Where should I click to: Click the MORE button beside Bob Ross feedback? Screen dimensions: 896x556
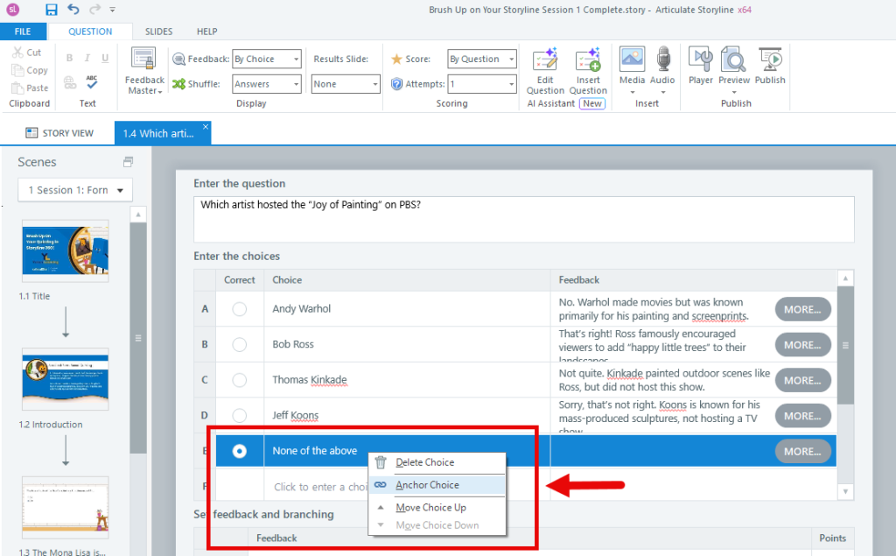tap(802, 344)
